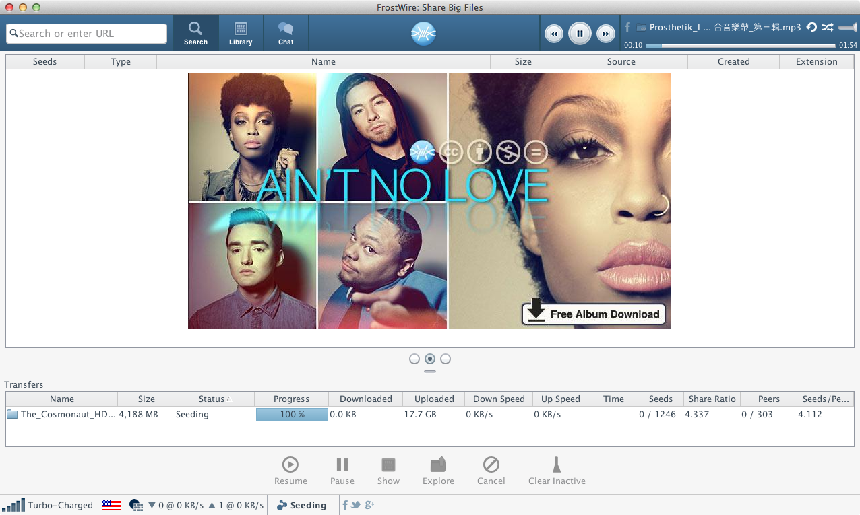860x515 pixels.
Task: Share current song on Facebook
Action: (x=627, y=28)
